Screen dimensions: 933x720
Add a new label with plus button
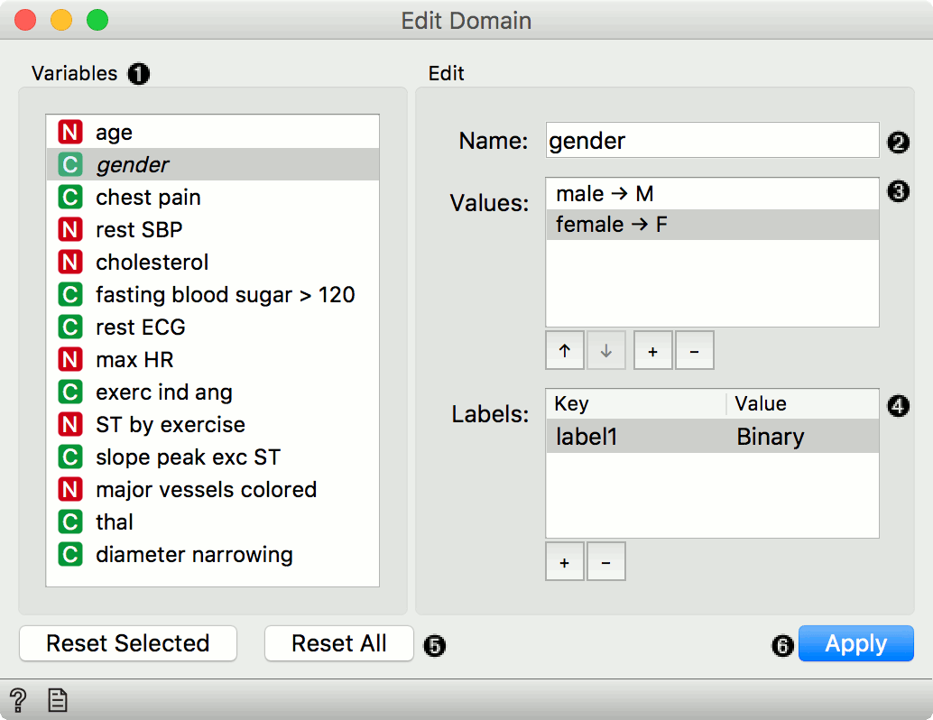point(565,562)
